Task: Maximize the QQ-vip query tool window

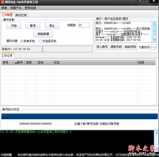Action: pos(146,1)
